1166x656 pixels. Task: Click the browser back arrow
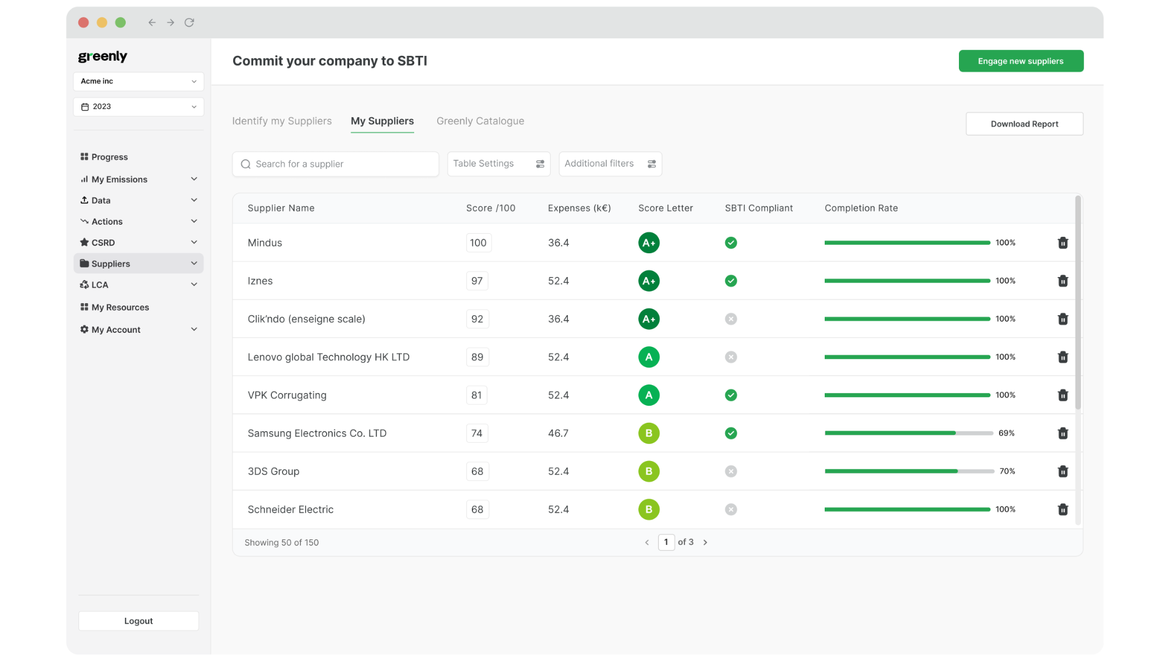152,22
